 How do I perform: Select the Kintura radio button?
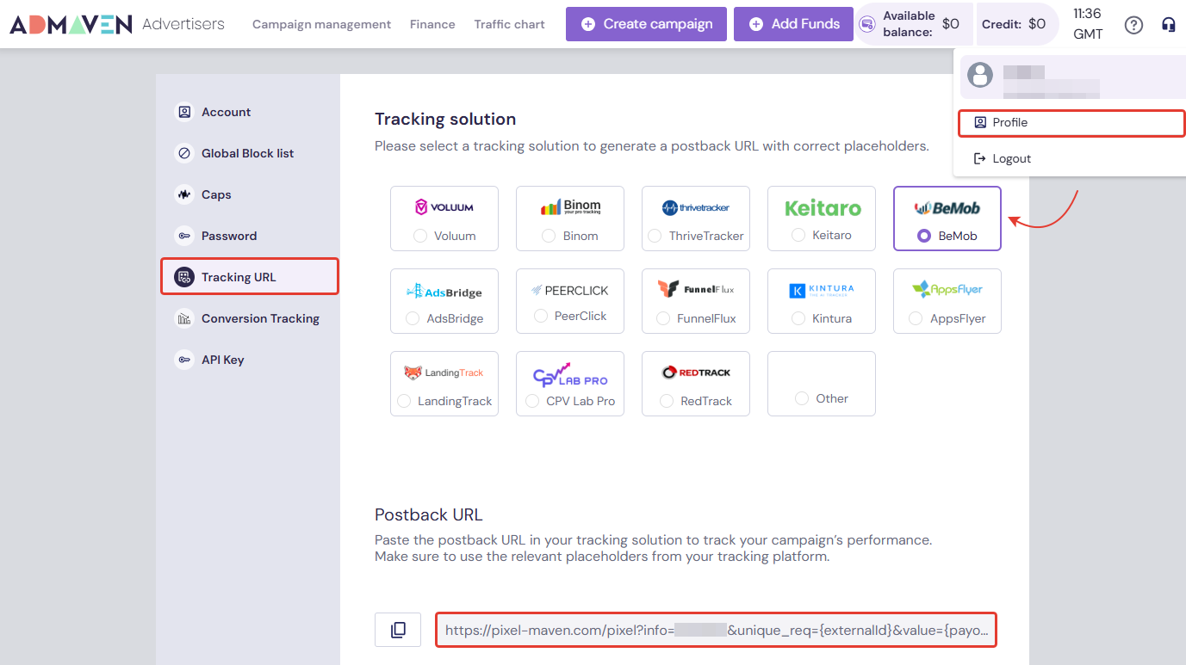click(798, 318)
